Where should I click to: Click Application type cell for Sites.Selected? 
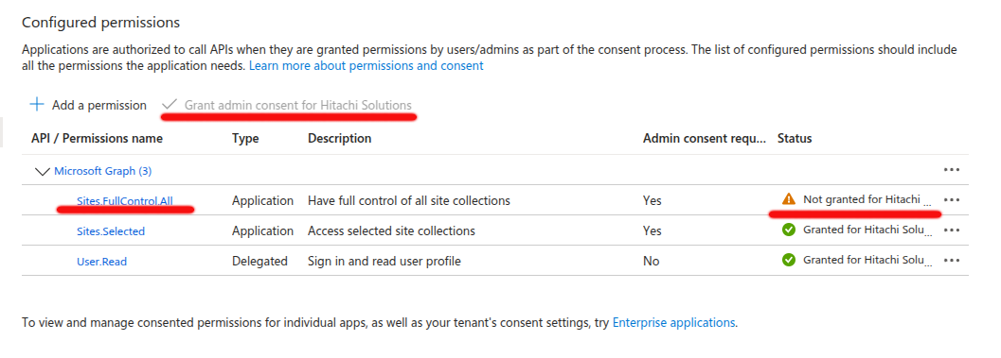262,230
